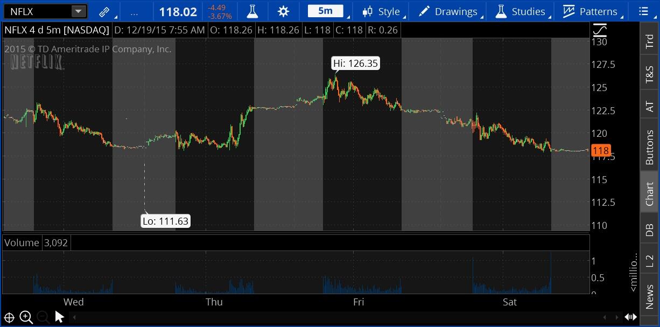Viewport: 660px width, 327px height.
Task: Click the list menu icon at toolbar end
Action: coord(643,11)
